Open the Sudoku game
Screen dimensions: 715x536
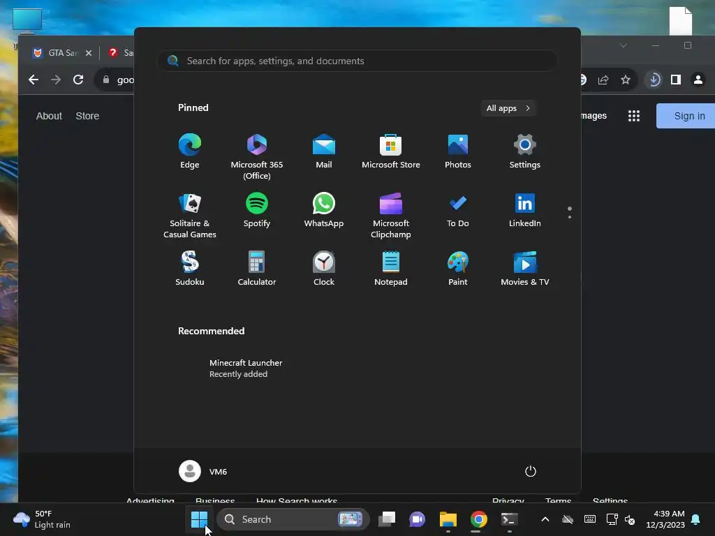tap(190, 269)
